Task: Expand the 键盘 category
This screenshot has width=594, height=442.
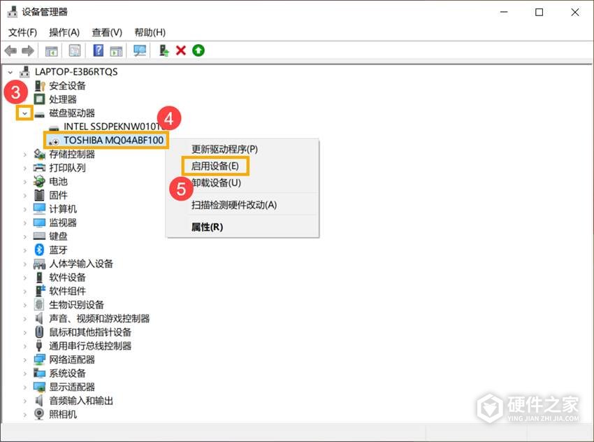Action: 25,236
